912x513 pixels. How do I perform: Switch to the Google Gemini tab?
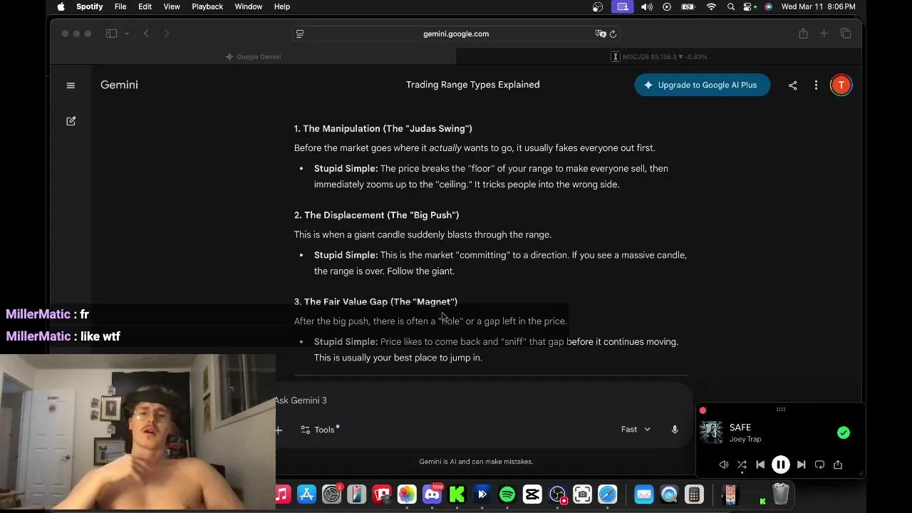(253, 57)
